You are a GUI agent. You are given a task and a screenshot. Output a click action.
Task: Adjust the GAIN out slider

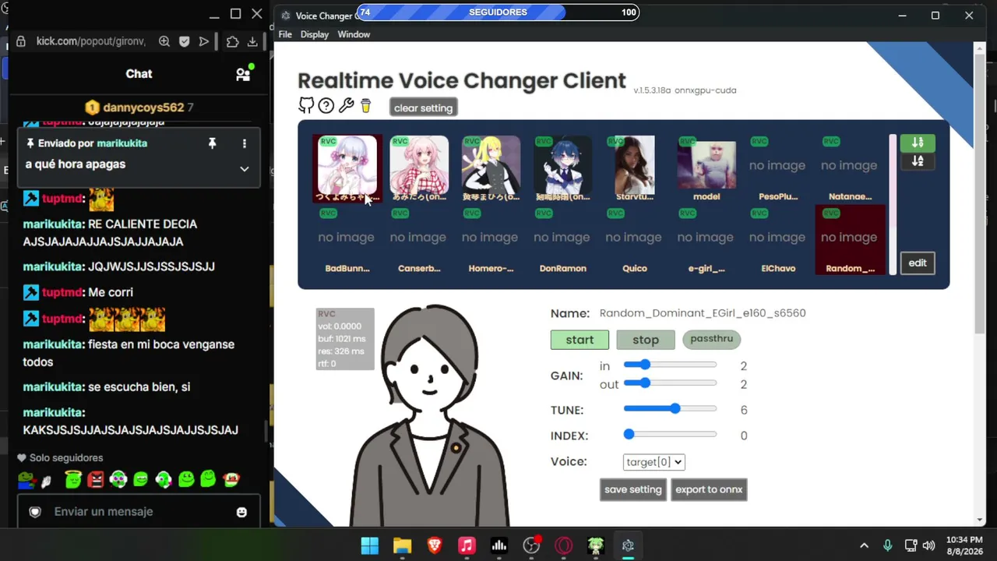tap(670, 383)
